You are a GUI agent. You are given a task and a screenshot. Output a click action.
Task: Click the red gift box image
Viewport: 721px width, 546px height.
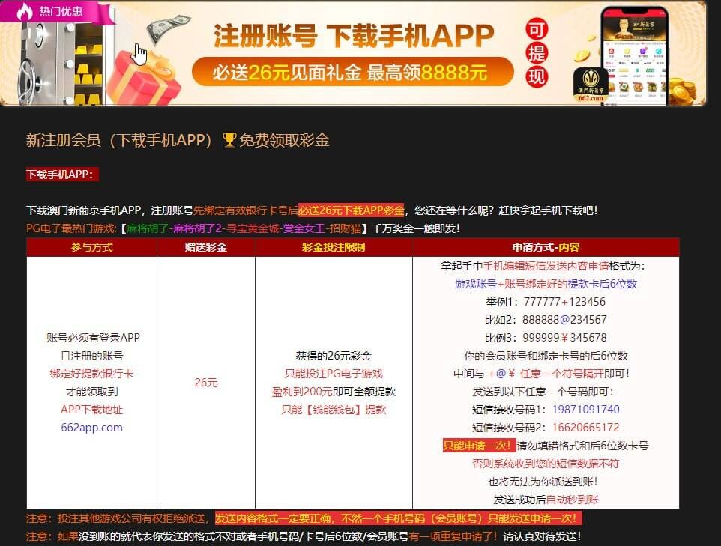point(142,79)
